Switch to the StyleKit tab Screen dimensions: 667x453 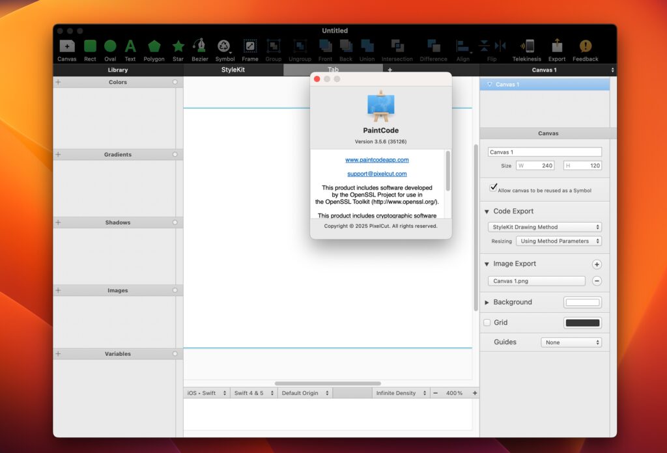[x=233, y=70]
